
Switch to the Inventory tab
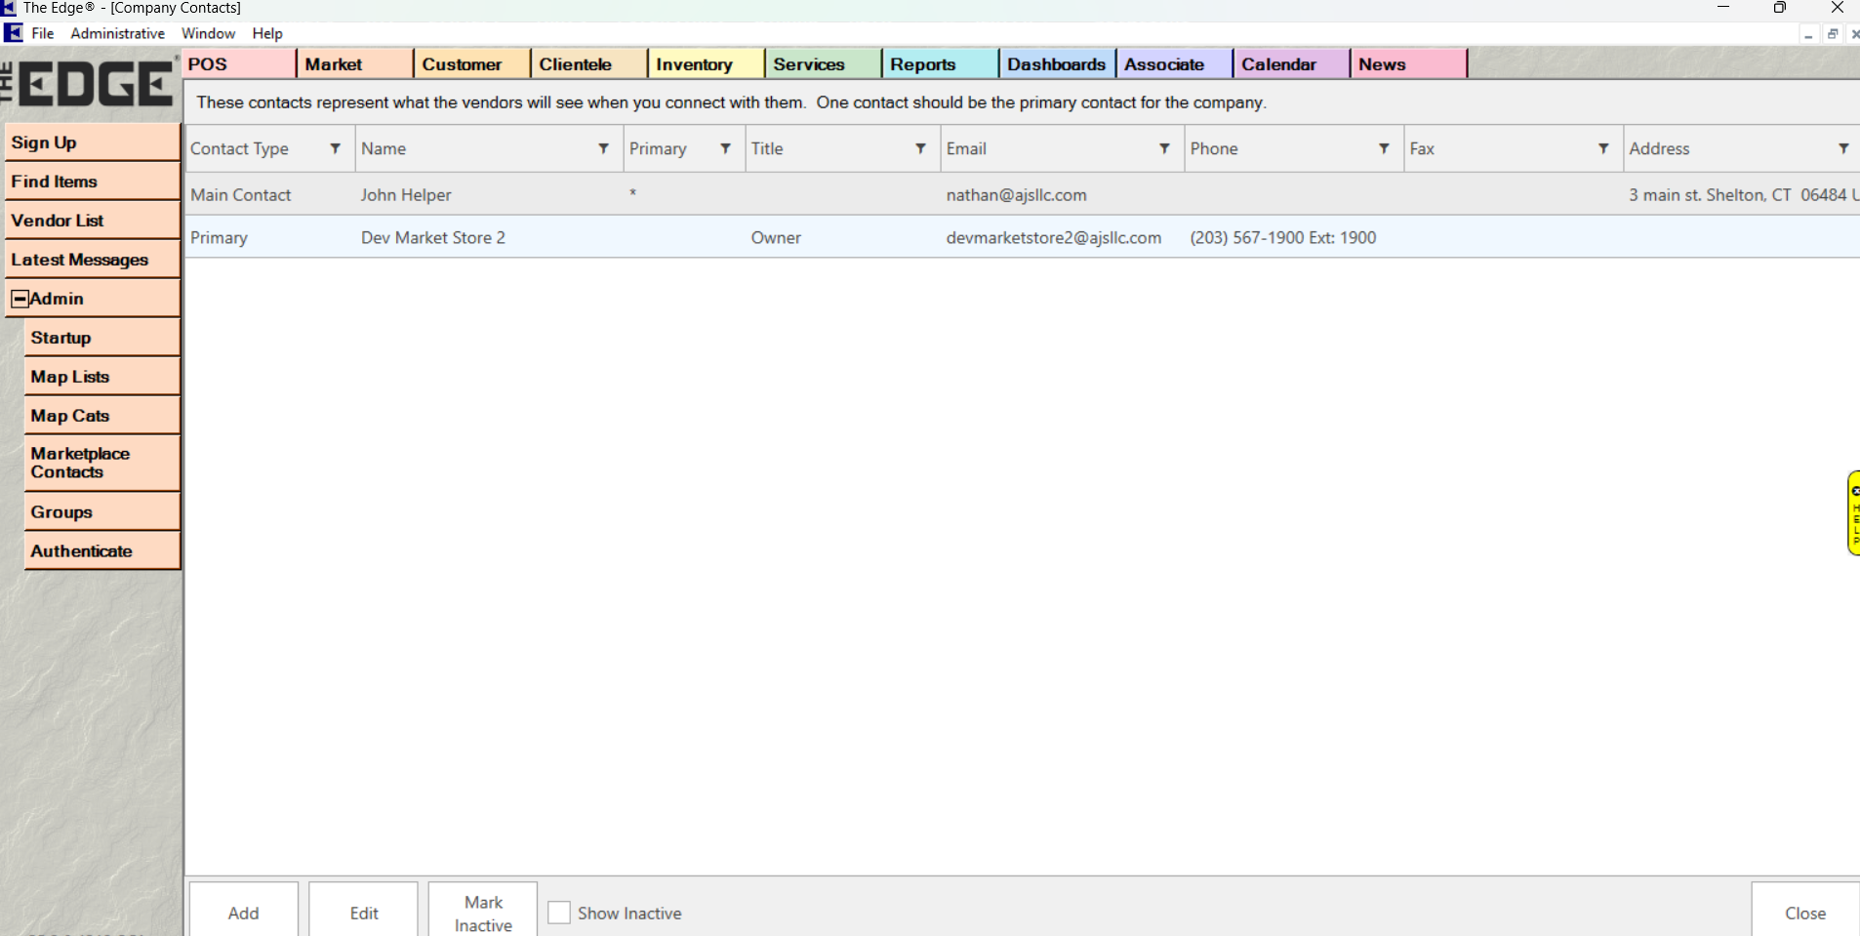(x=694, y=64)
